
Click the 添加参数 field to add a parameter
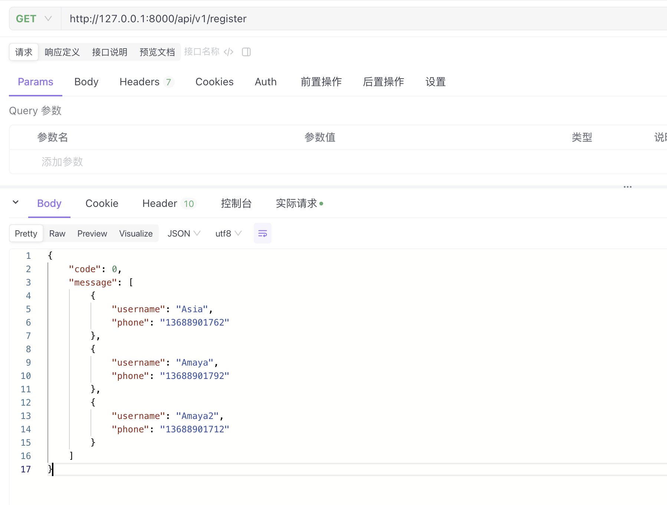[62, 162]
